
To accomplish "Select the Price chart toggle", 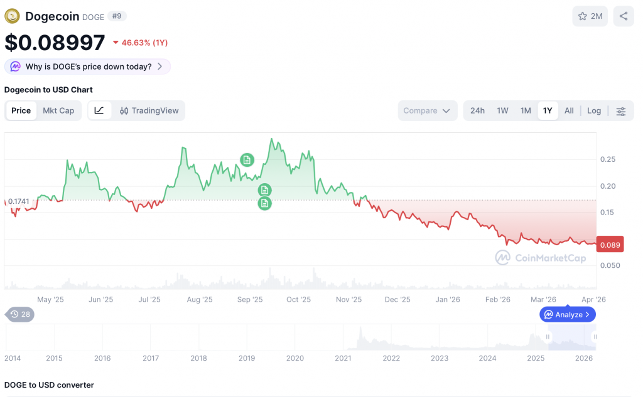I will (21, 110).
